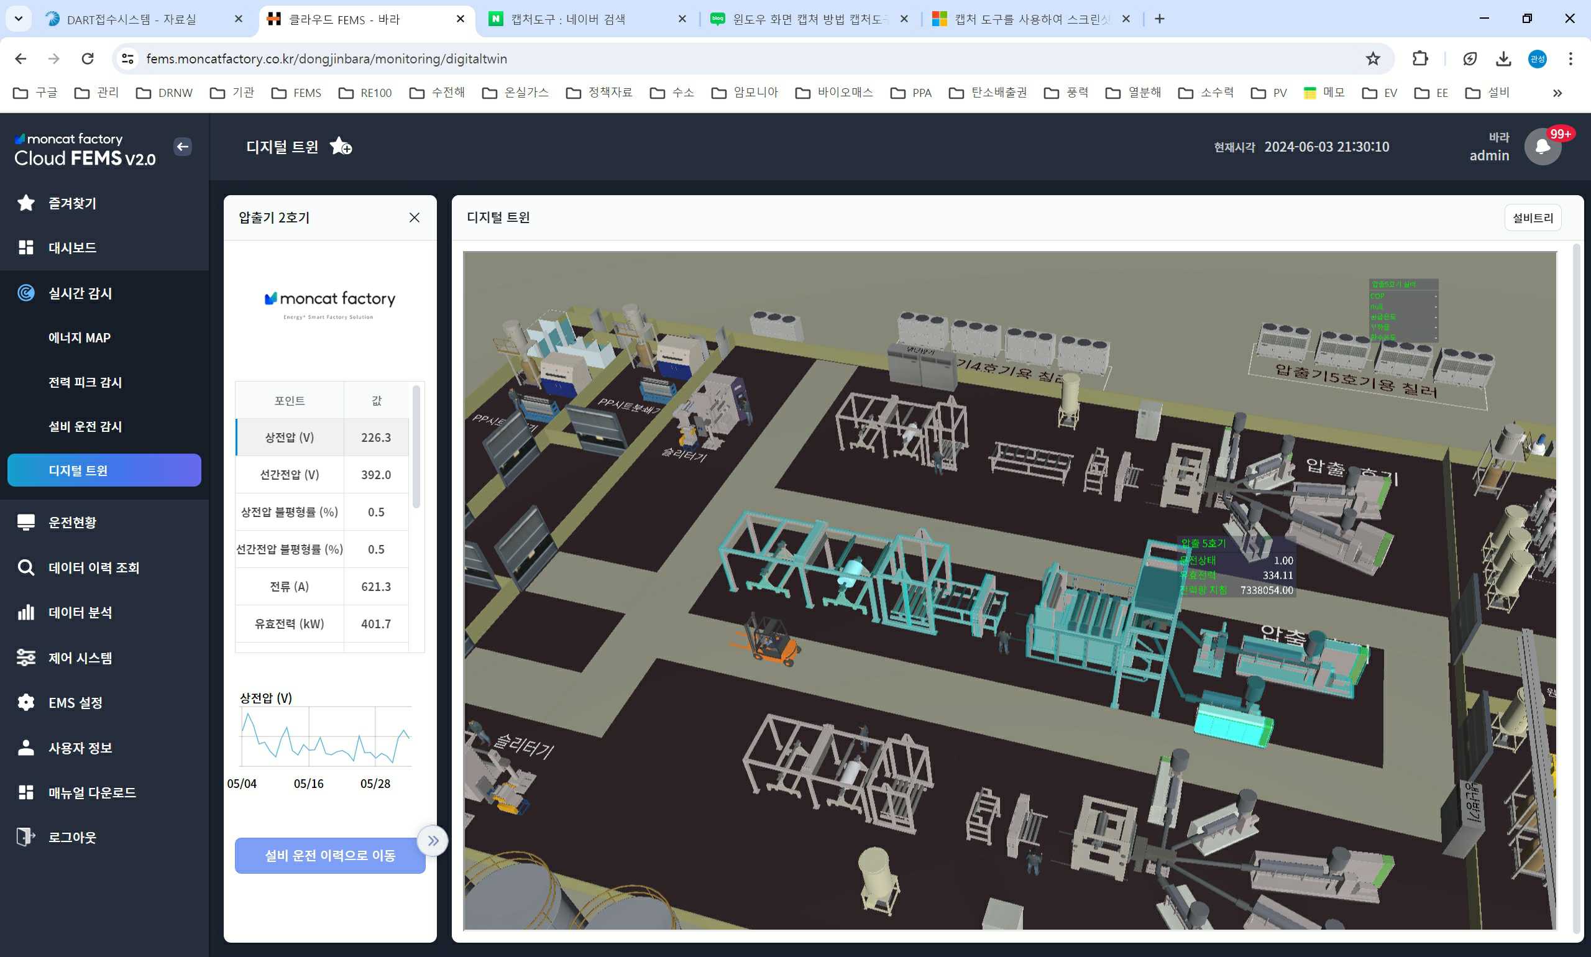Click the 로그아웃 logout icon
This screenshot has width=1591, height=957.
[26, 836]
